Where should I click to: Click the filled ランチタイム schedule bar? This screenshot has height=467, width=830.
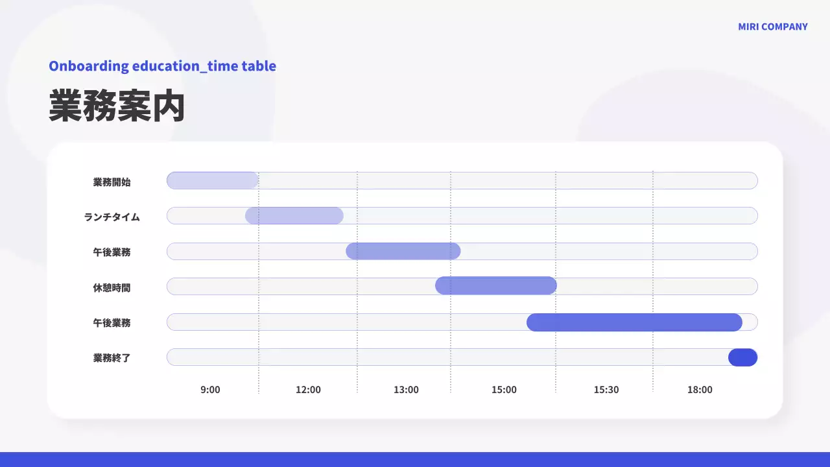(294, 216)
